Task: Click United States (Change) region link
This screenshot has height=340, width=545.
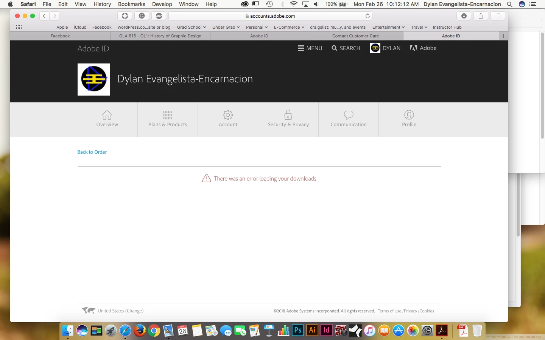Action: pyautogui.click(x=120, y=311)
